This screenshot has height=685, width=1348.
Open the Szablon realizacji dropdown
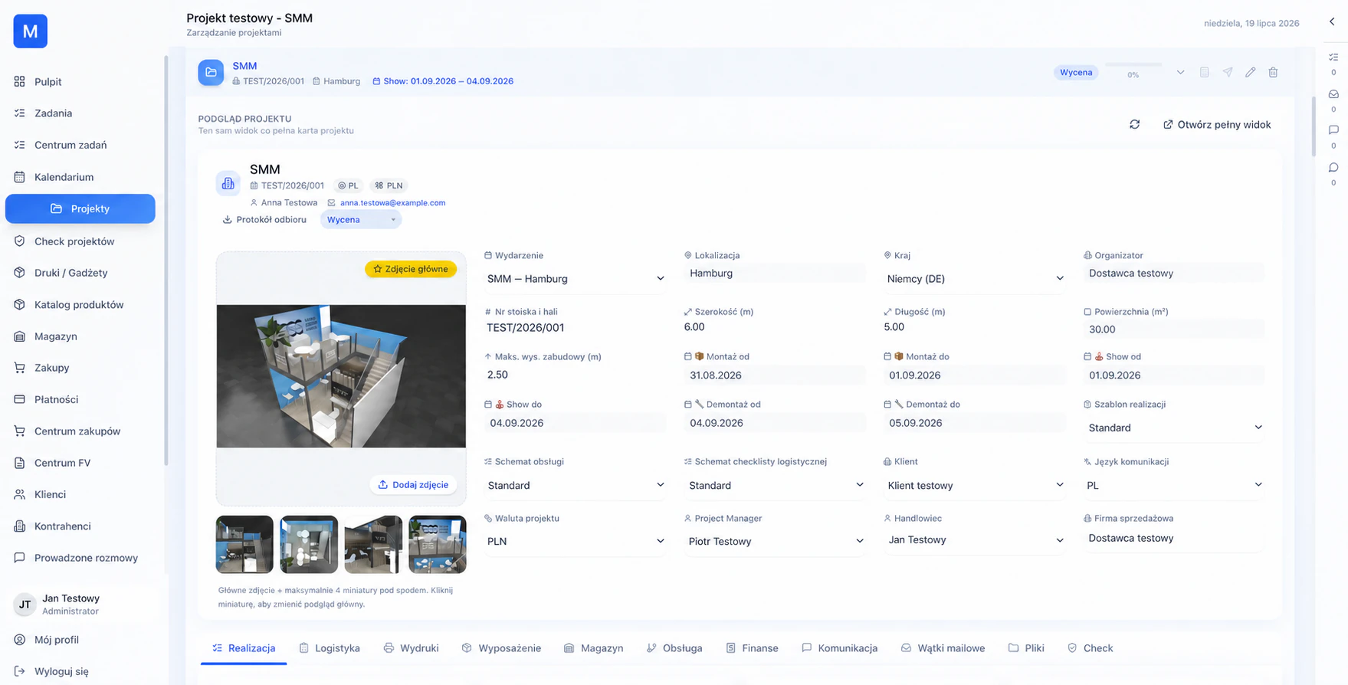click(x=1174, y=428)
